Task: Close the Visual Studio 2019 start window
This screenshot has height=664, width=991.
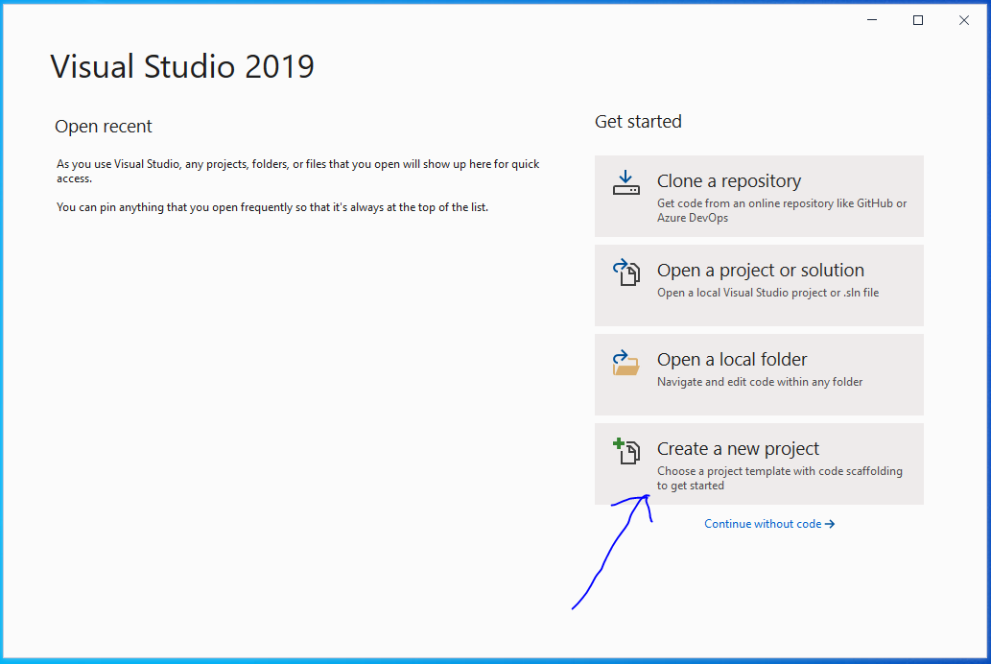Action: click(x=964, y=20)
